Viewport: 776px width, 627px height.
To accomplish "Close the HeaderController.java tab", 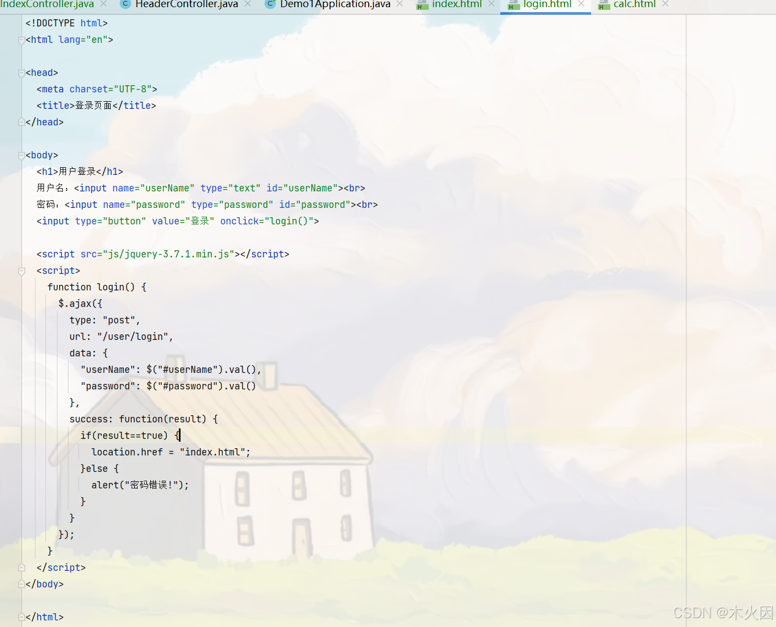I will coord(248,4).
